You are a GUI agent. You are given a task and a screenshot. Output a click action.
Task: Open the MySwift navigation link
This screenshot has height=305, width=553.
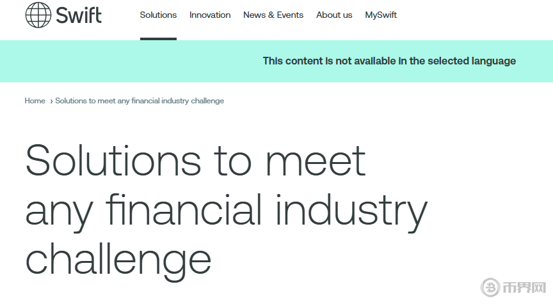pos(381,15)
